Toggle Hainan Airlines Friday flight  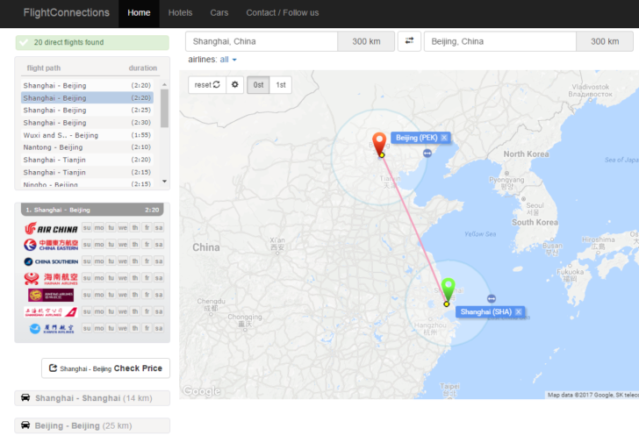point(147,278)
